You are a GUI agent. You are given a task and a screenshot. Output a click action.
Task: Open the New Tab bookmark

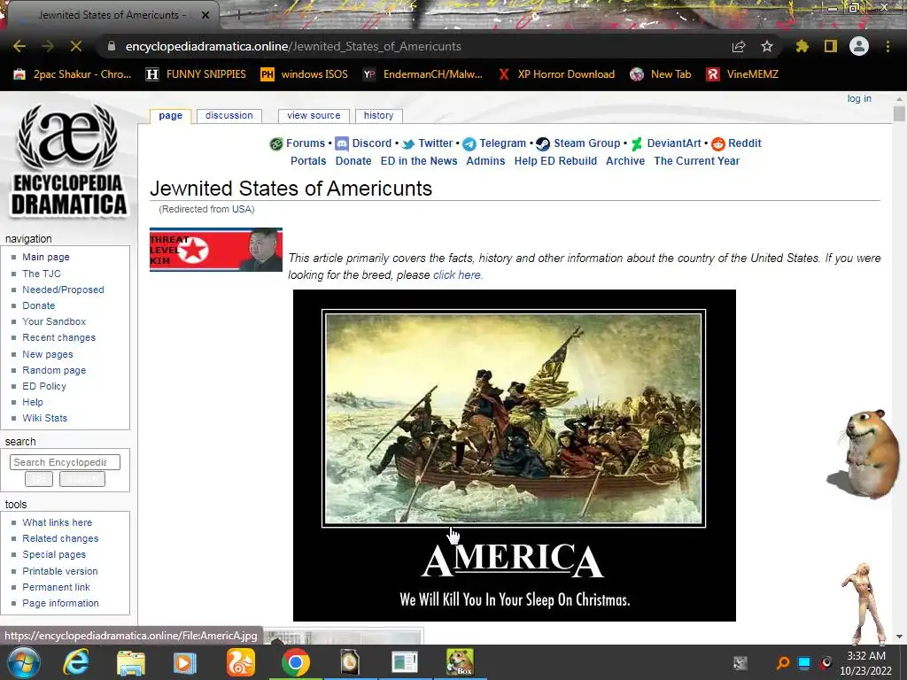(661, 74)
